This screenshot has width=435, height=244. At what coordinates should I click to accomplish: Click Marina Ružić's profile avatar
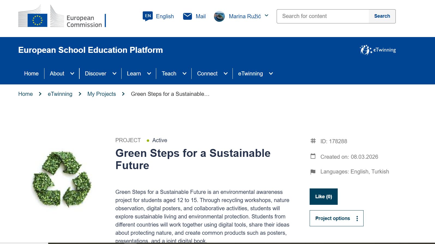click(219, 16)
